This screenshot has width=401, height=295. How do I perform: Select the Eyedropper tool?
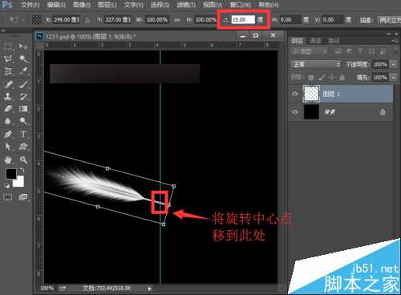point(23,71)
